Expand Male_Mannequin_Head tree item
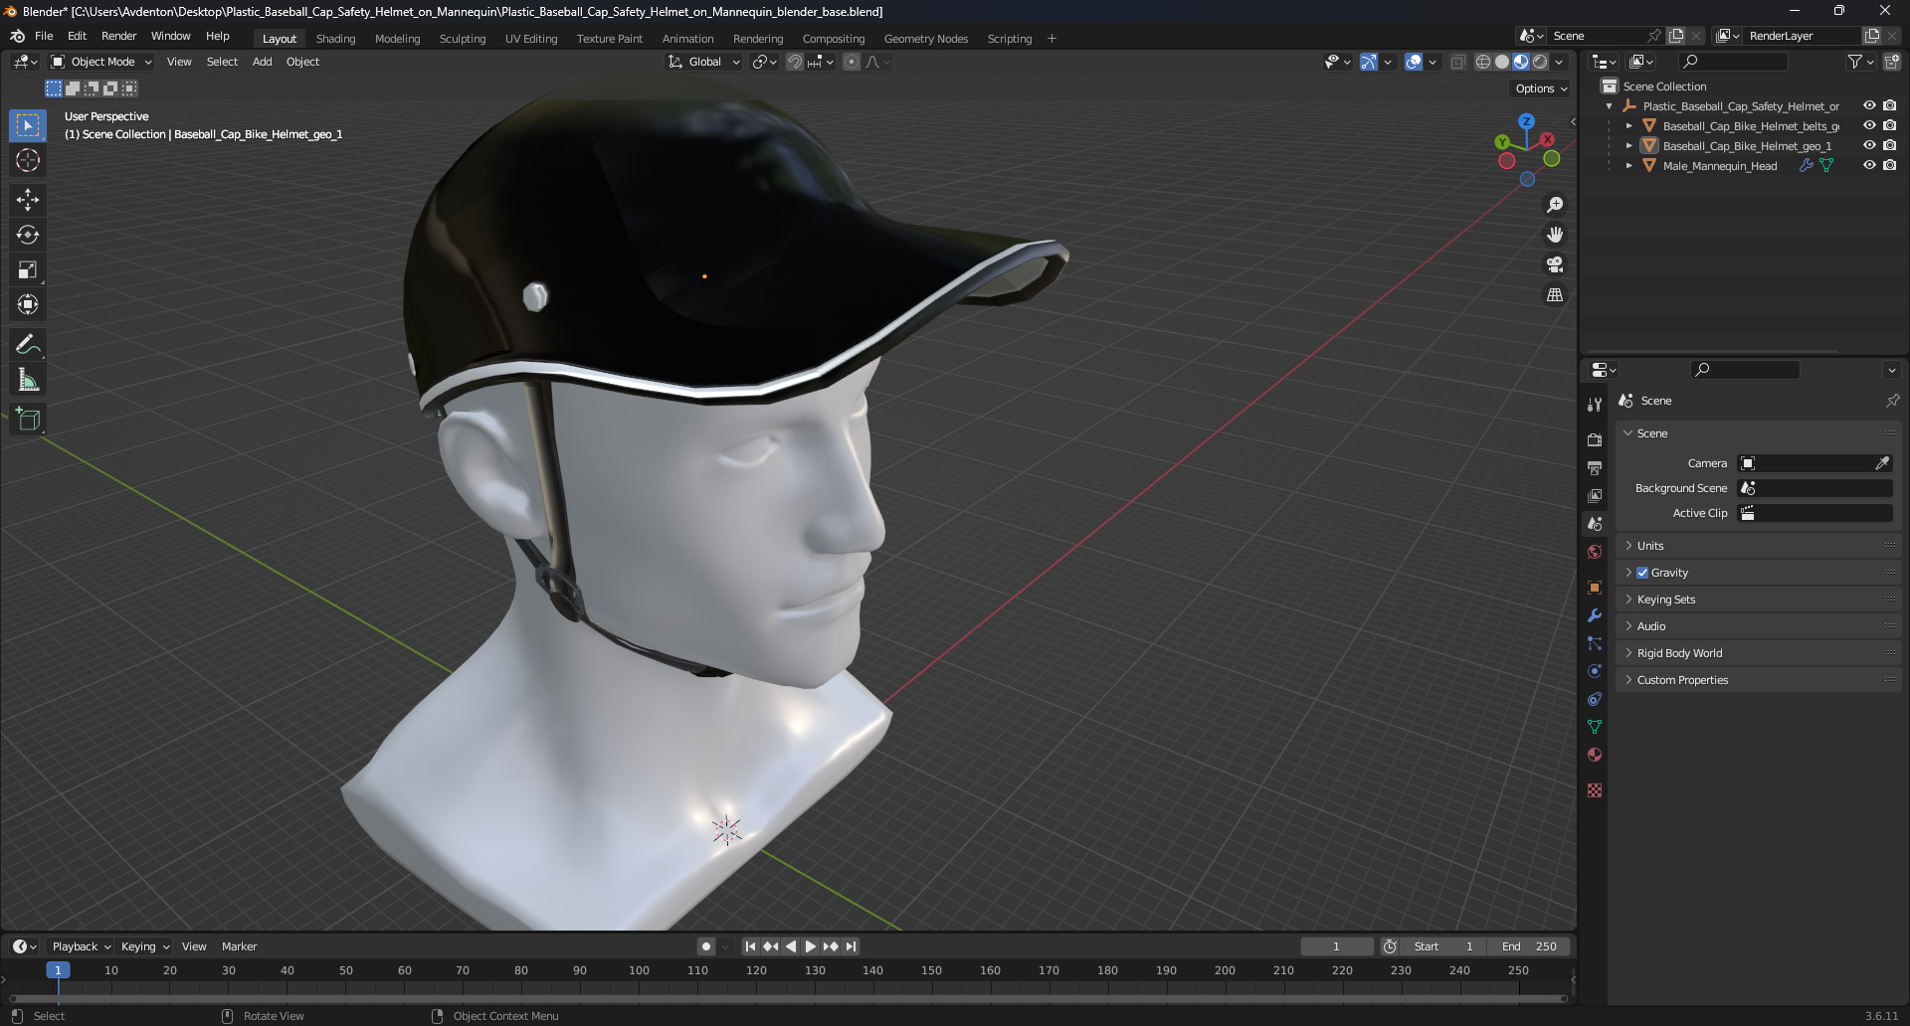This screenshot has height=1026, width=1910. coord(1628,166)
